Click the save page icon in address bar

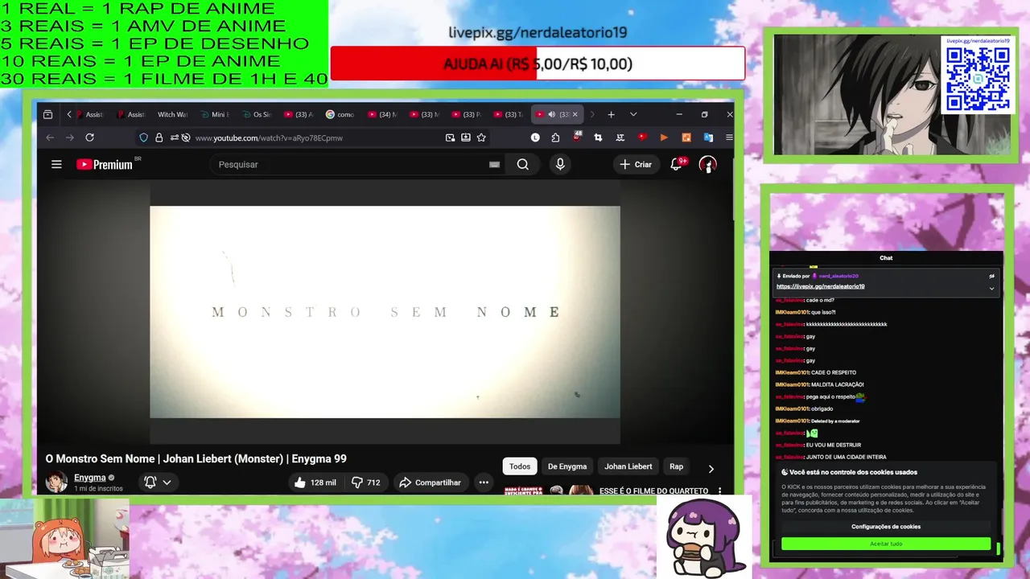point(465,138)
